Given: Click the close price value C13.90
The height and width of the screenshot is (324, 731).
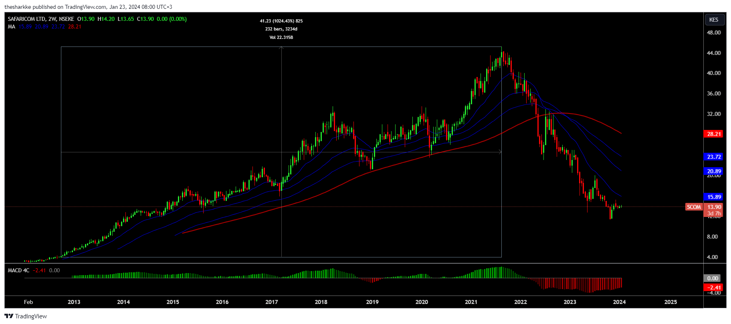Looking at the screenshot, I should click(145, 19).
